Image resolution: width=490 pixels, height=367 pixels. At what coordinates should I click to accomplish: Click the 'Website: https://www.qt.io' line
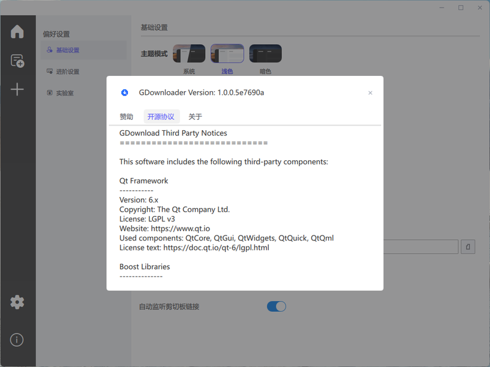[x=165, y=229]
